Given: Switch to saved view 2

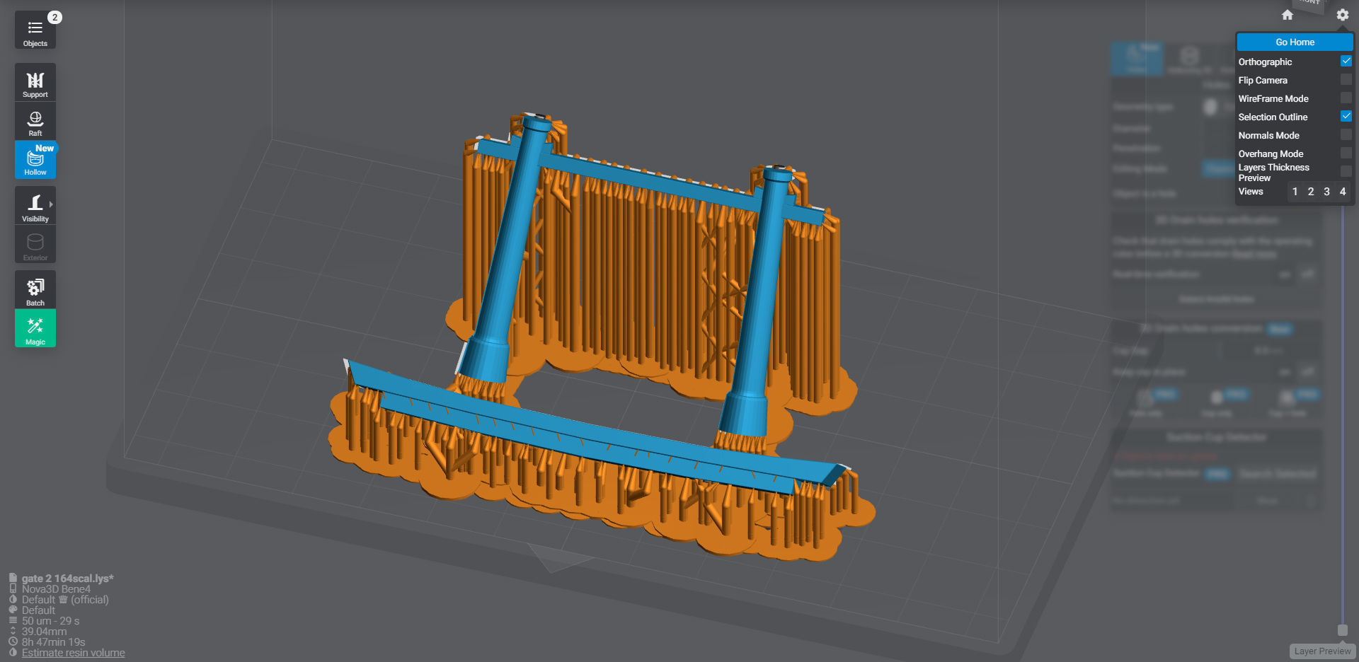Looking at the screenshot, I should [x=1311, y=192].
